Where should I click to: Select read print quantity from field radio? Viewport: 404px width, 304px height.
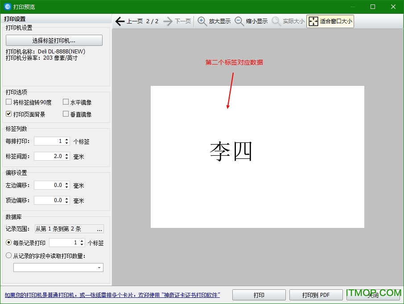(x=9, y=255)
